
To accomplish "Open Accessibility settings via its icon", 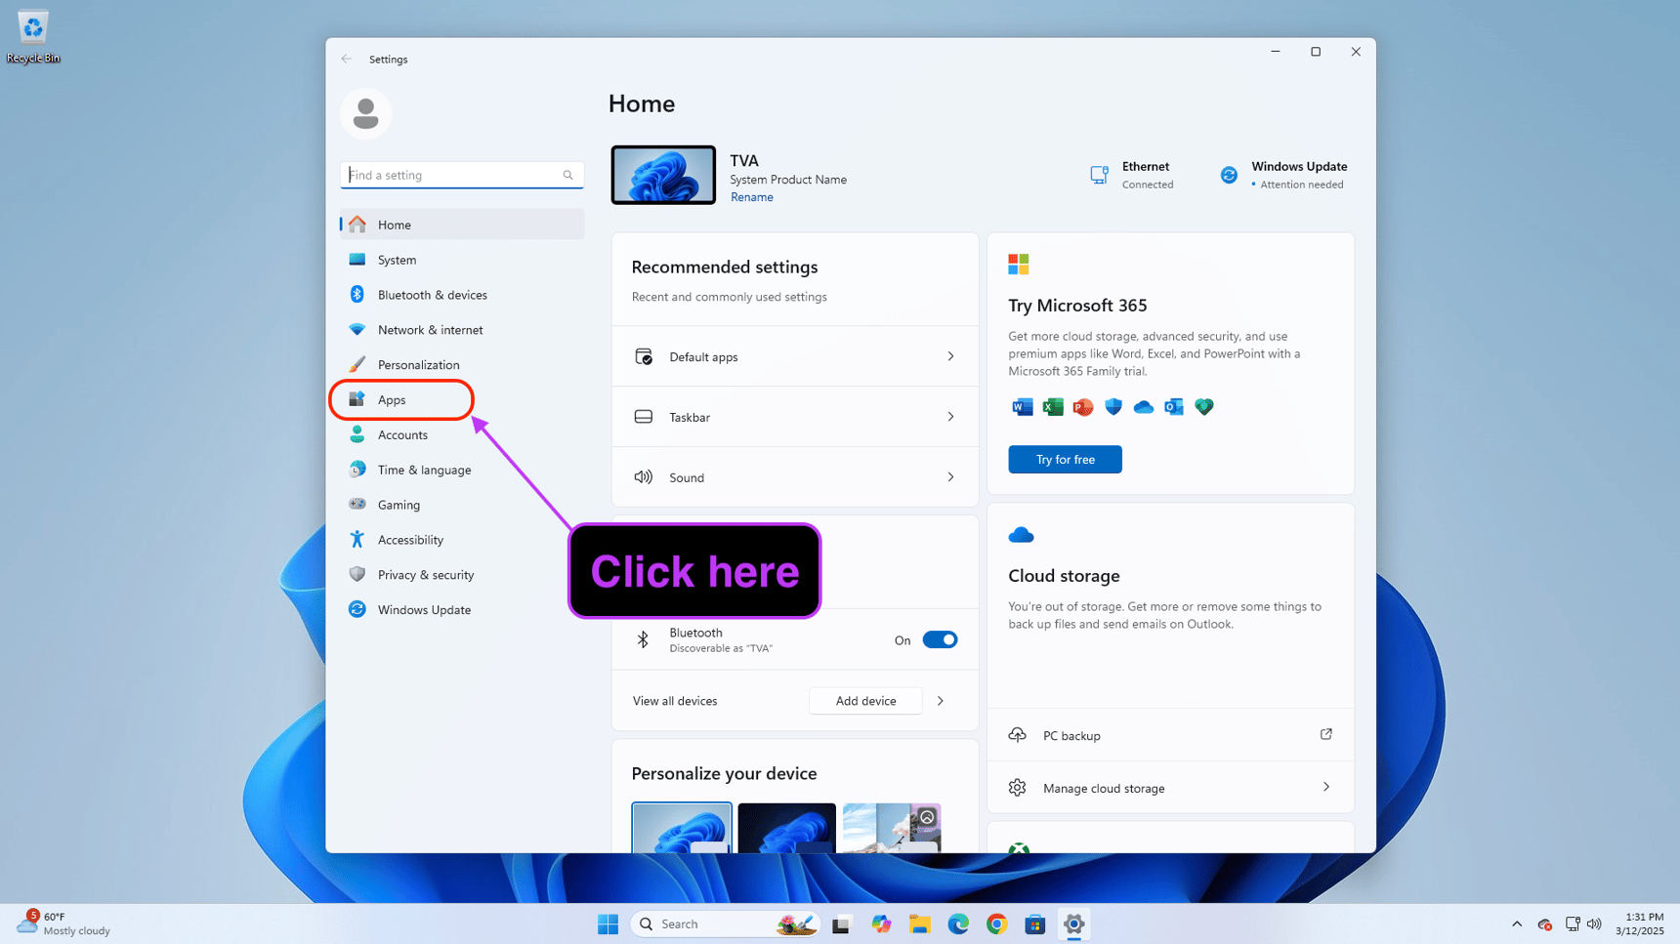I will [357, 539].
